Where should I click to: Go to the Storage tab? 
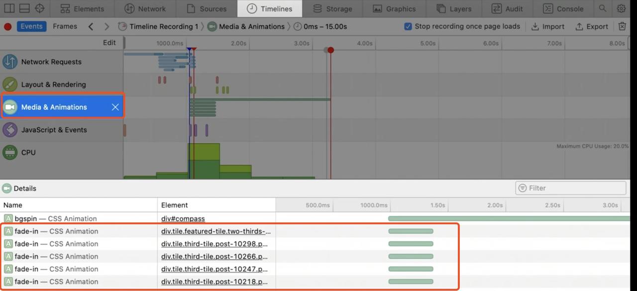tap(332, 8)
